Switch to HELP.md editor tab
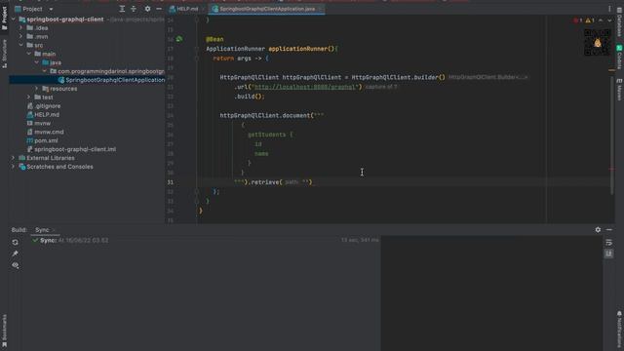 tap(187, 9)
